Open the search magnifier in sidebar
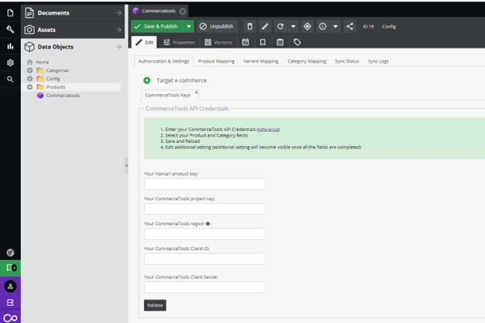Image resolution: width=485 pixels, height=323 pixels. pyautogui.click(x=10, y=79)
